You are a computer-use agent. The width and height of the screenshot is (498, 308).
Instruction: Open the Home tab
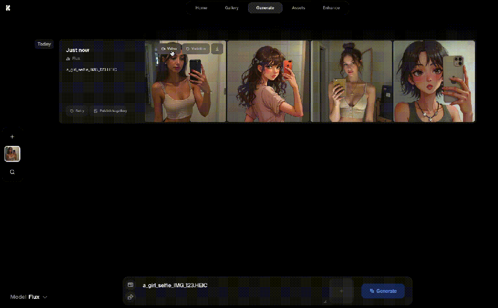coord(202,8)
